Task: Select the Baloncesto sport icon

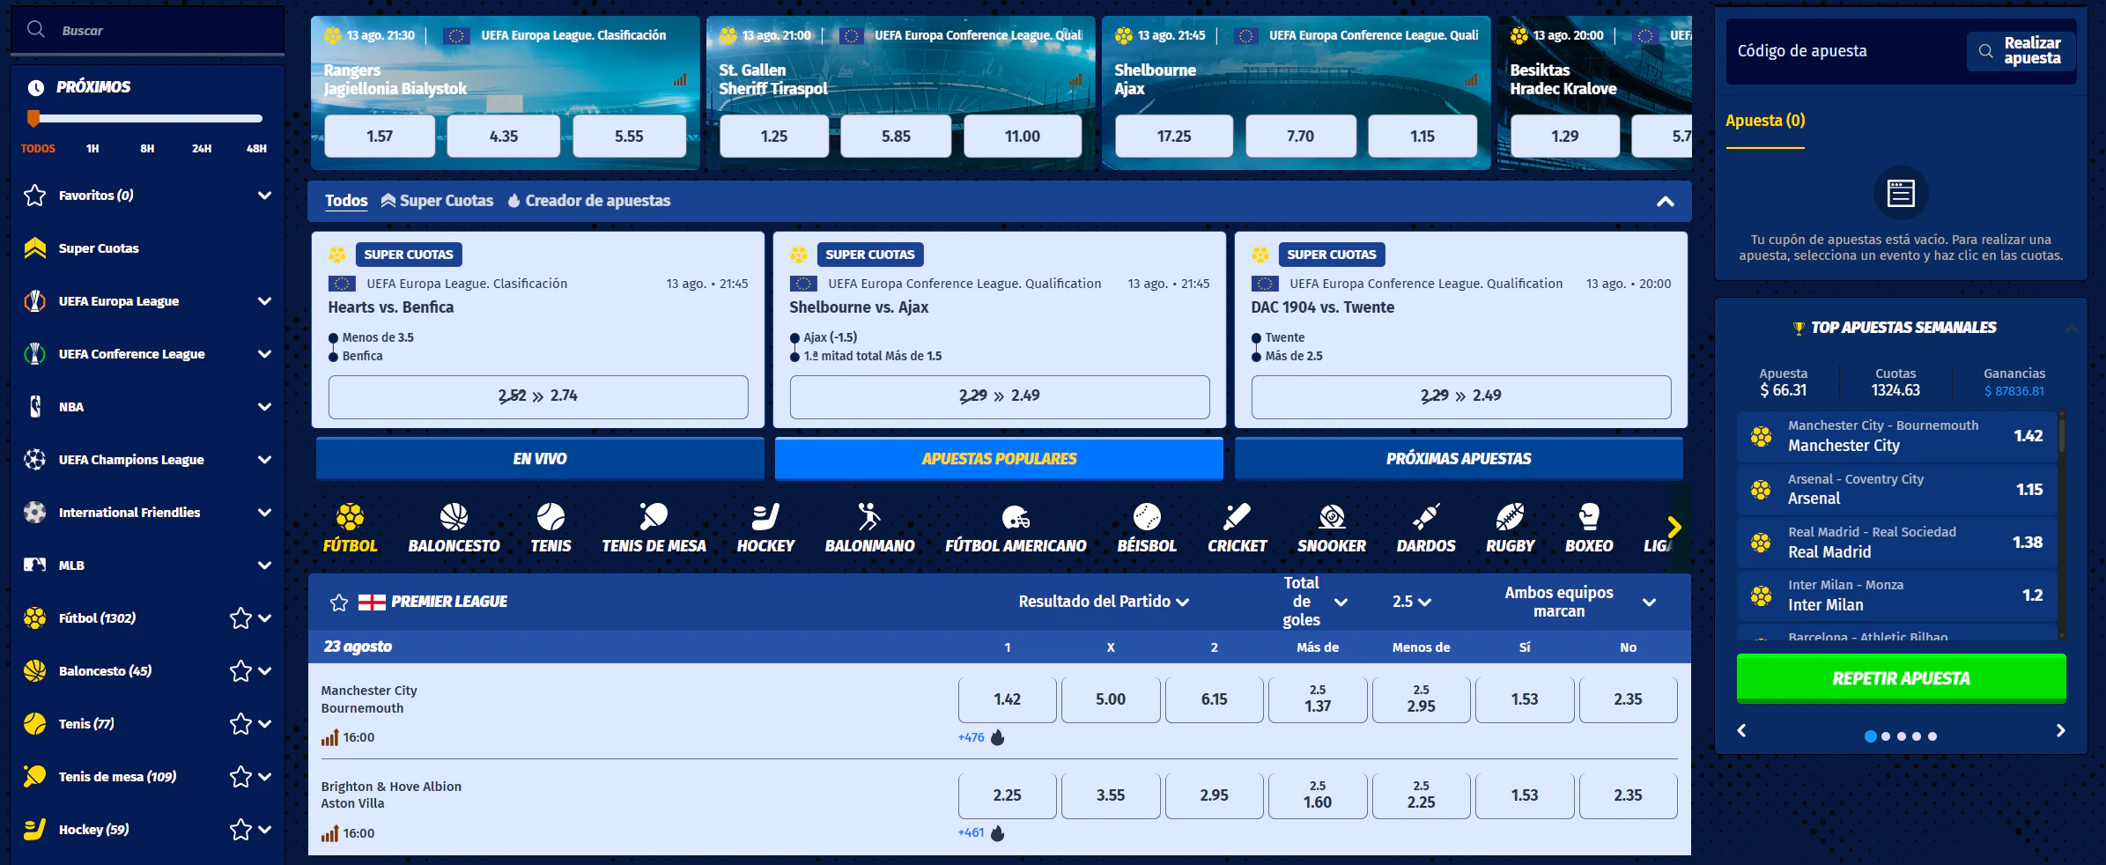Action: 454,516
